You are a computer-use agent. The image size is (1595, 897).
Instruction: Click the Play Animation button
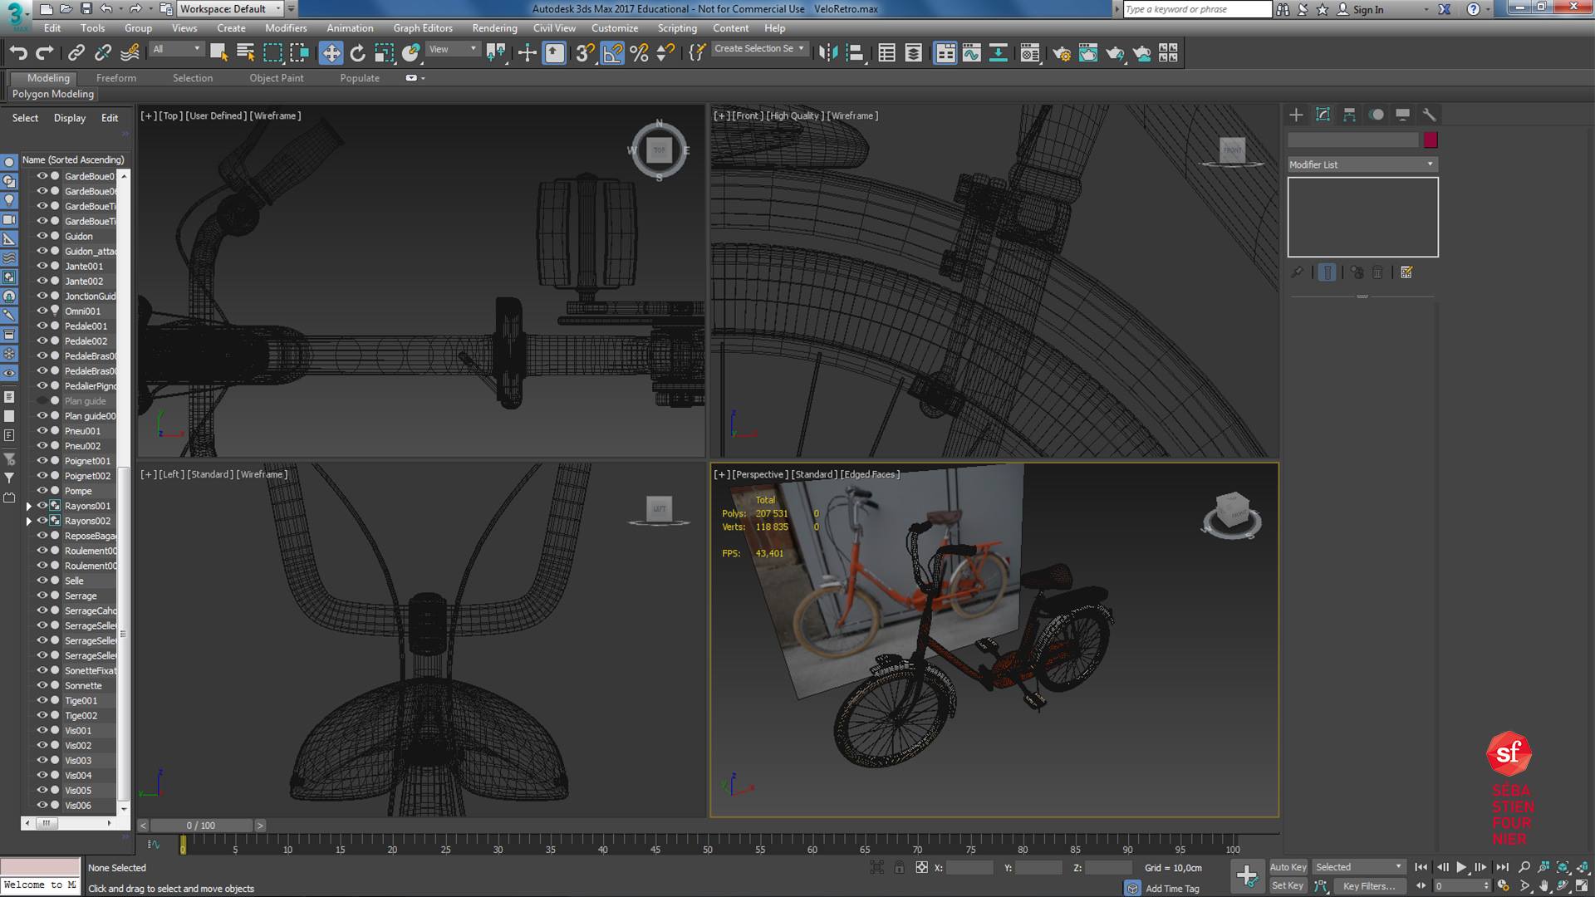1461,867
